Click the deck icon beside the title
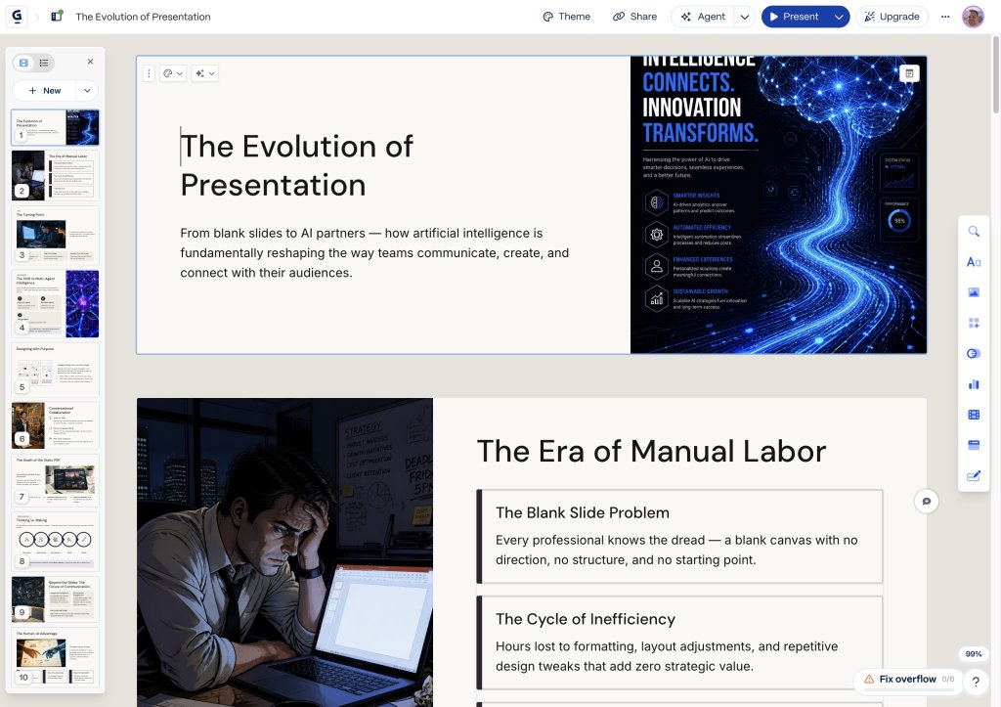 (57, 16)
